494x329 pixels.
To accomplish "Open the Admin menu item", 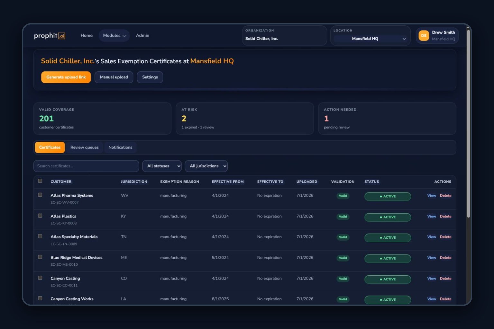I will pos(142,36).
